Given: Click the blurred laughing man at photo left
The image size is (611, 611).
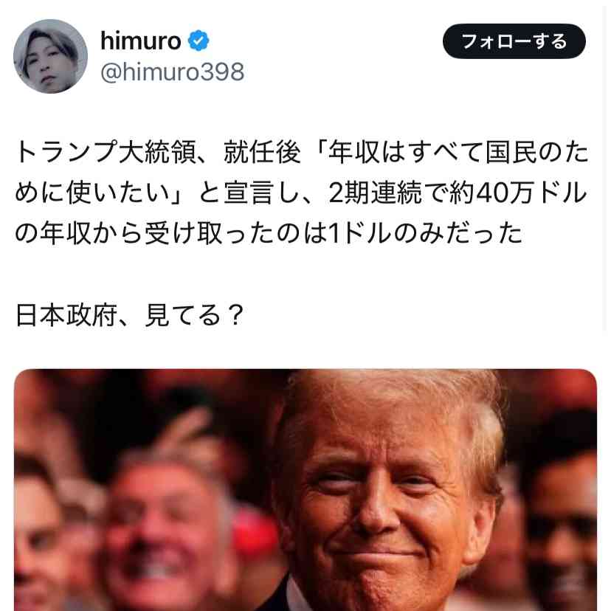Looking at the screenshot, I should [164, 534].
